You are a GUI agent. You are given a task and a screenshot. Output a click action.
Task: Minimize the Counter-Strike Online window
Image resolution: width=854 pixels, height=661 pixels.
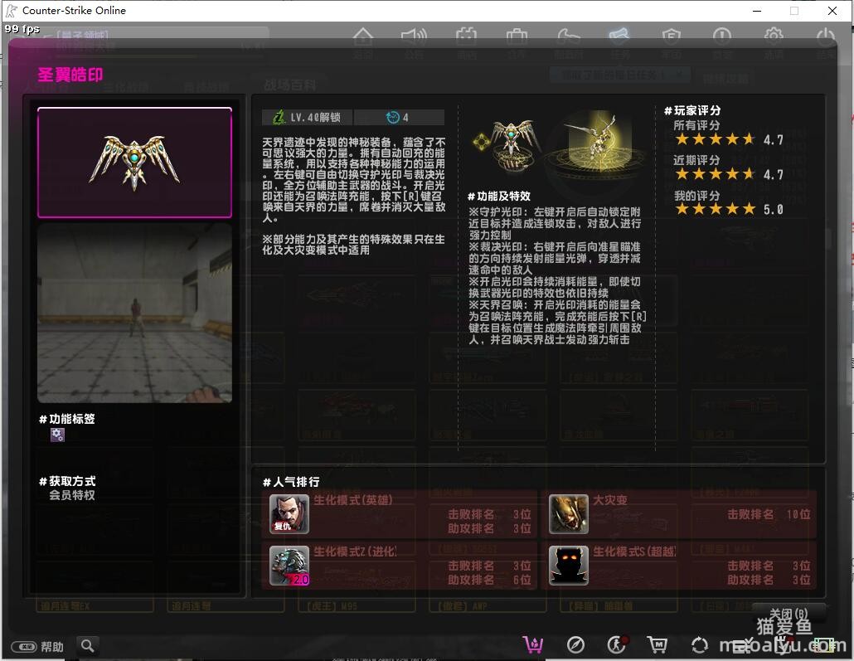[x=756, y=10]
